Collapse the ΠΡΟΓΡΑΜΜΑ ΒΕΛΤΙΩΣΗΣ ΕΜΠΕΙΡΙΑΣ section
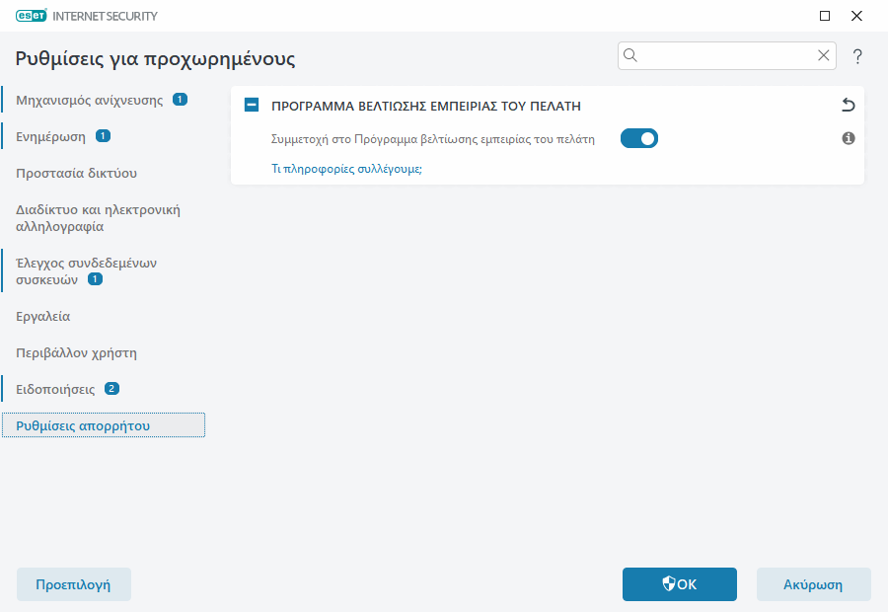888x612 pixels. (251, 105)
